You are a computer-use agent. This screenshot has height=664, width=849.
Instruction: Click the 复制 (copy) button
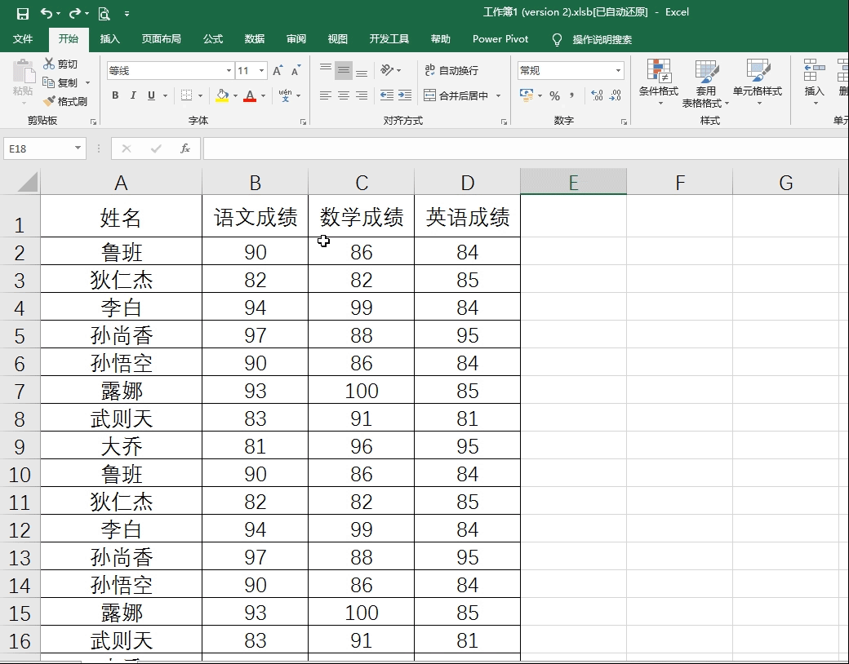[x=60, y=82]
